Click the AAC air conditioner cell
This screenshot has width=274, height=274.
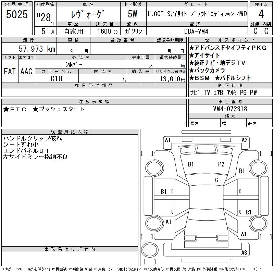point(26,71)
